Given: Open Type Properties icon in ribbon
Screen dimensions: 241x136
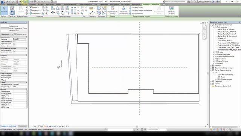Looking at the screenshot, I should (x=12, y=8).
